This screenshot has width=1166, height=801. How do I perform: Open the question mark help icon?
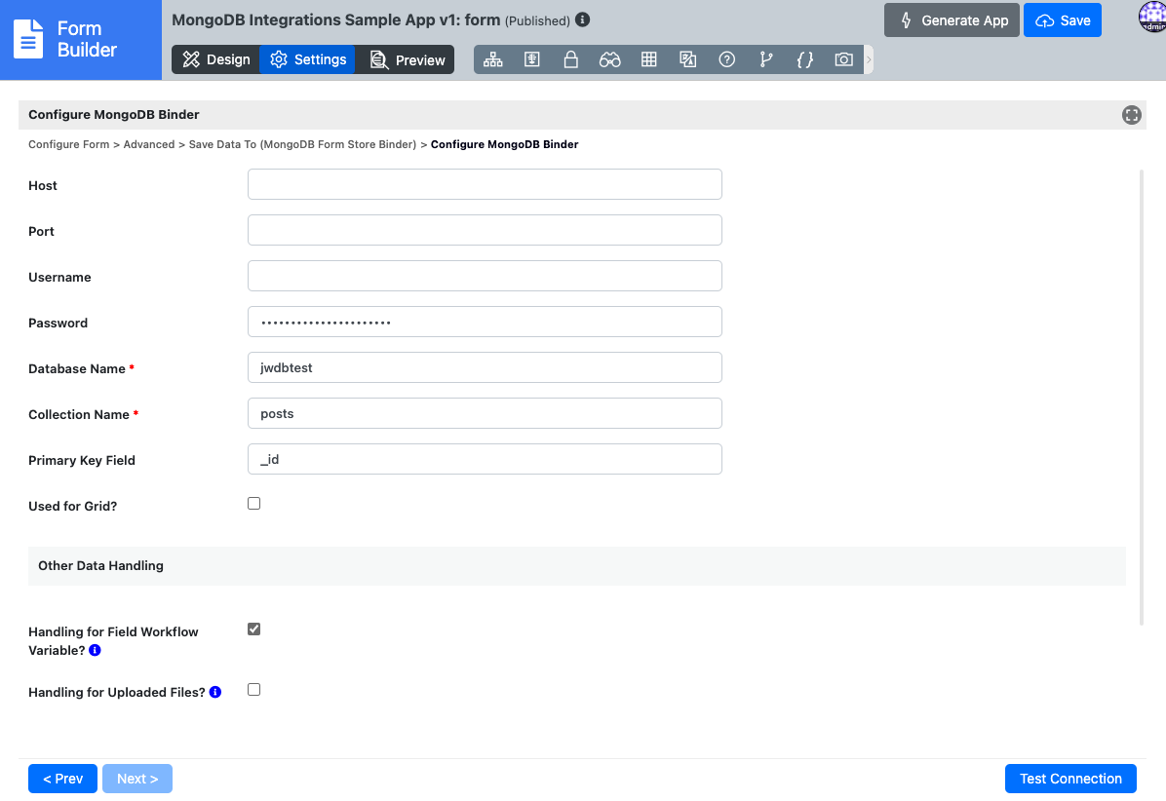tap(727, 59)
